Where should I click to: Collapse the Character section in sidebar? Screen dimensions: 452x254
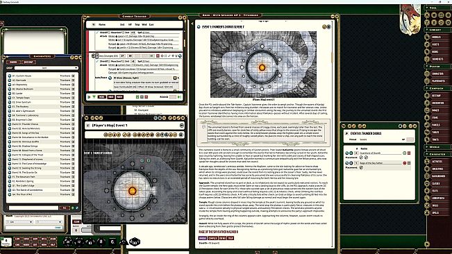(x=427, y=154)
